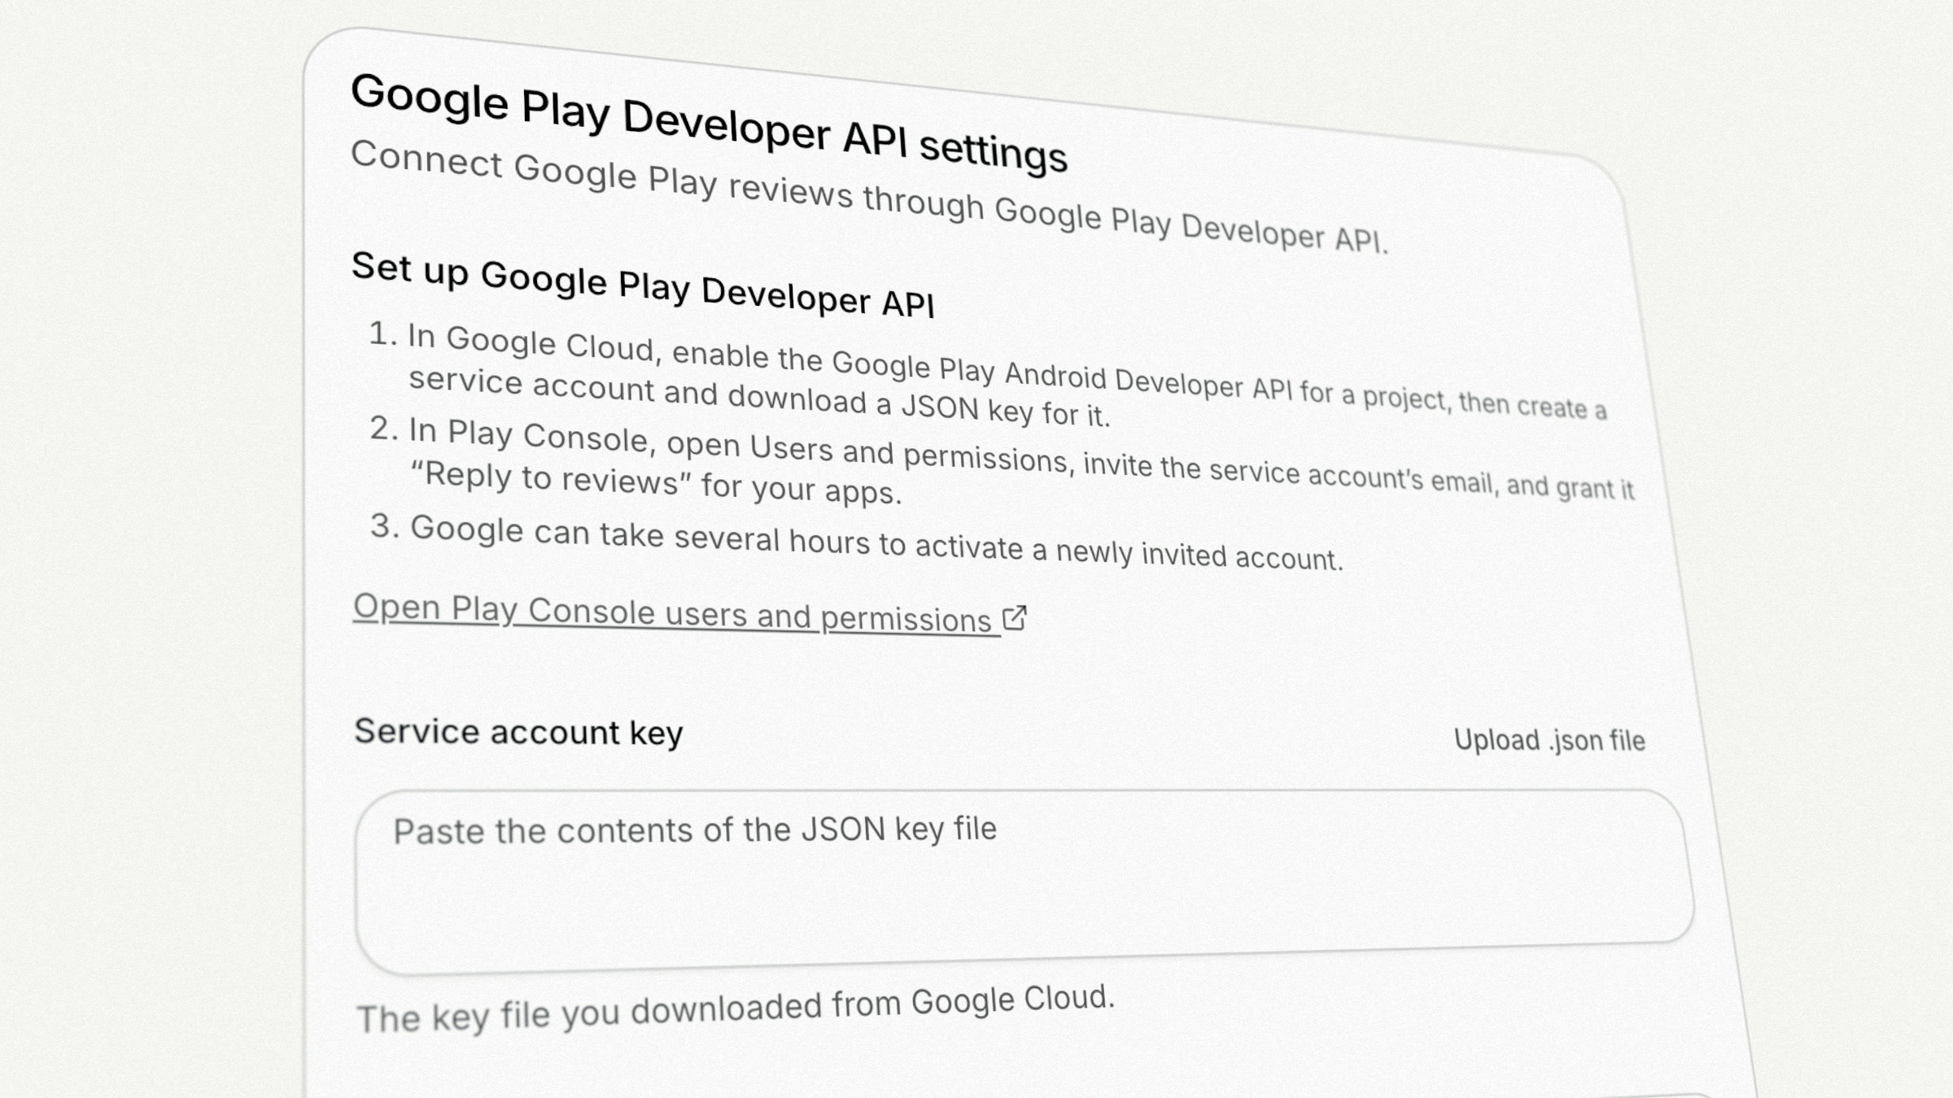The image size is (1953, 1098).
Task: Click the 'Service account key' label
Action: point(518,732)
